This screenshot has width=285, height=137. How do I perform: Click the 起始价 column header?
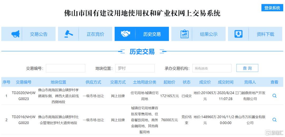[169, 82]
